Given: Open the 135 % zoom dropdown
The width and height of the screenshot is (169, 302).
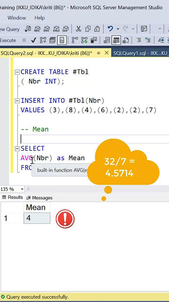Looking at the screenshot, I should (22, 189).
